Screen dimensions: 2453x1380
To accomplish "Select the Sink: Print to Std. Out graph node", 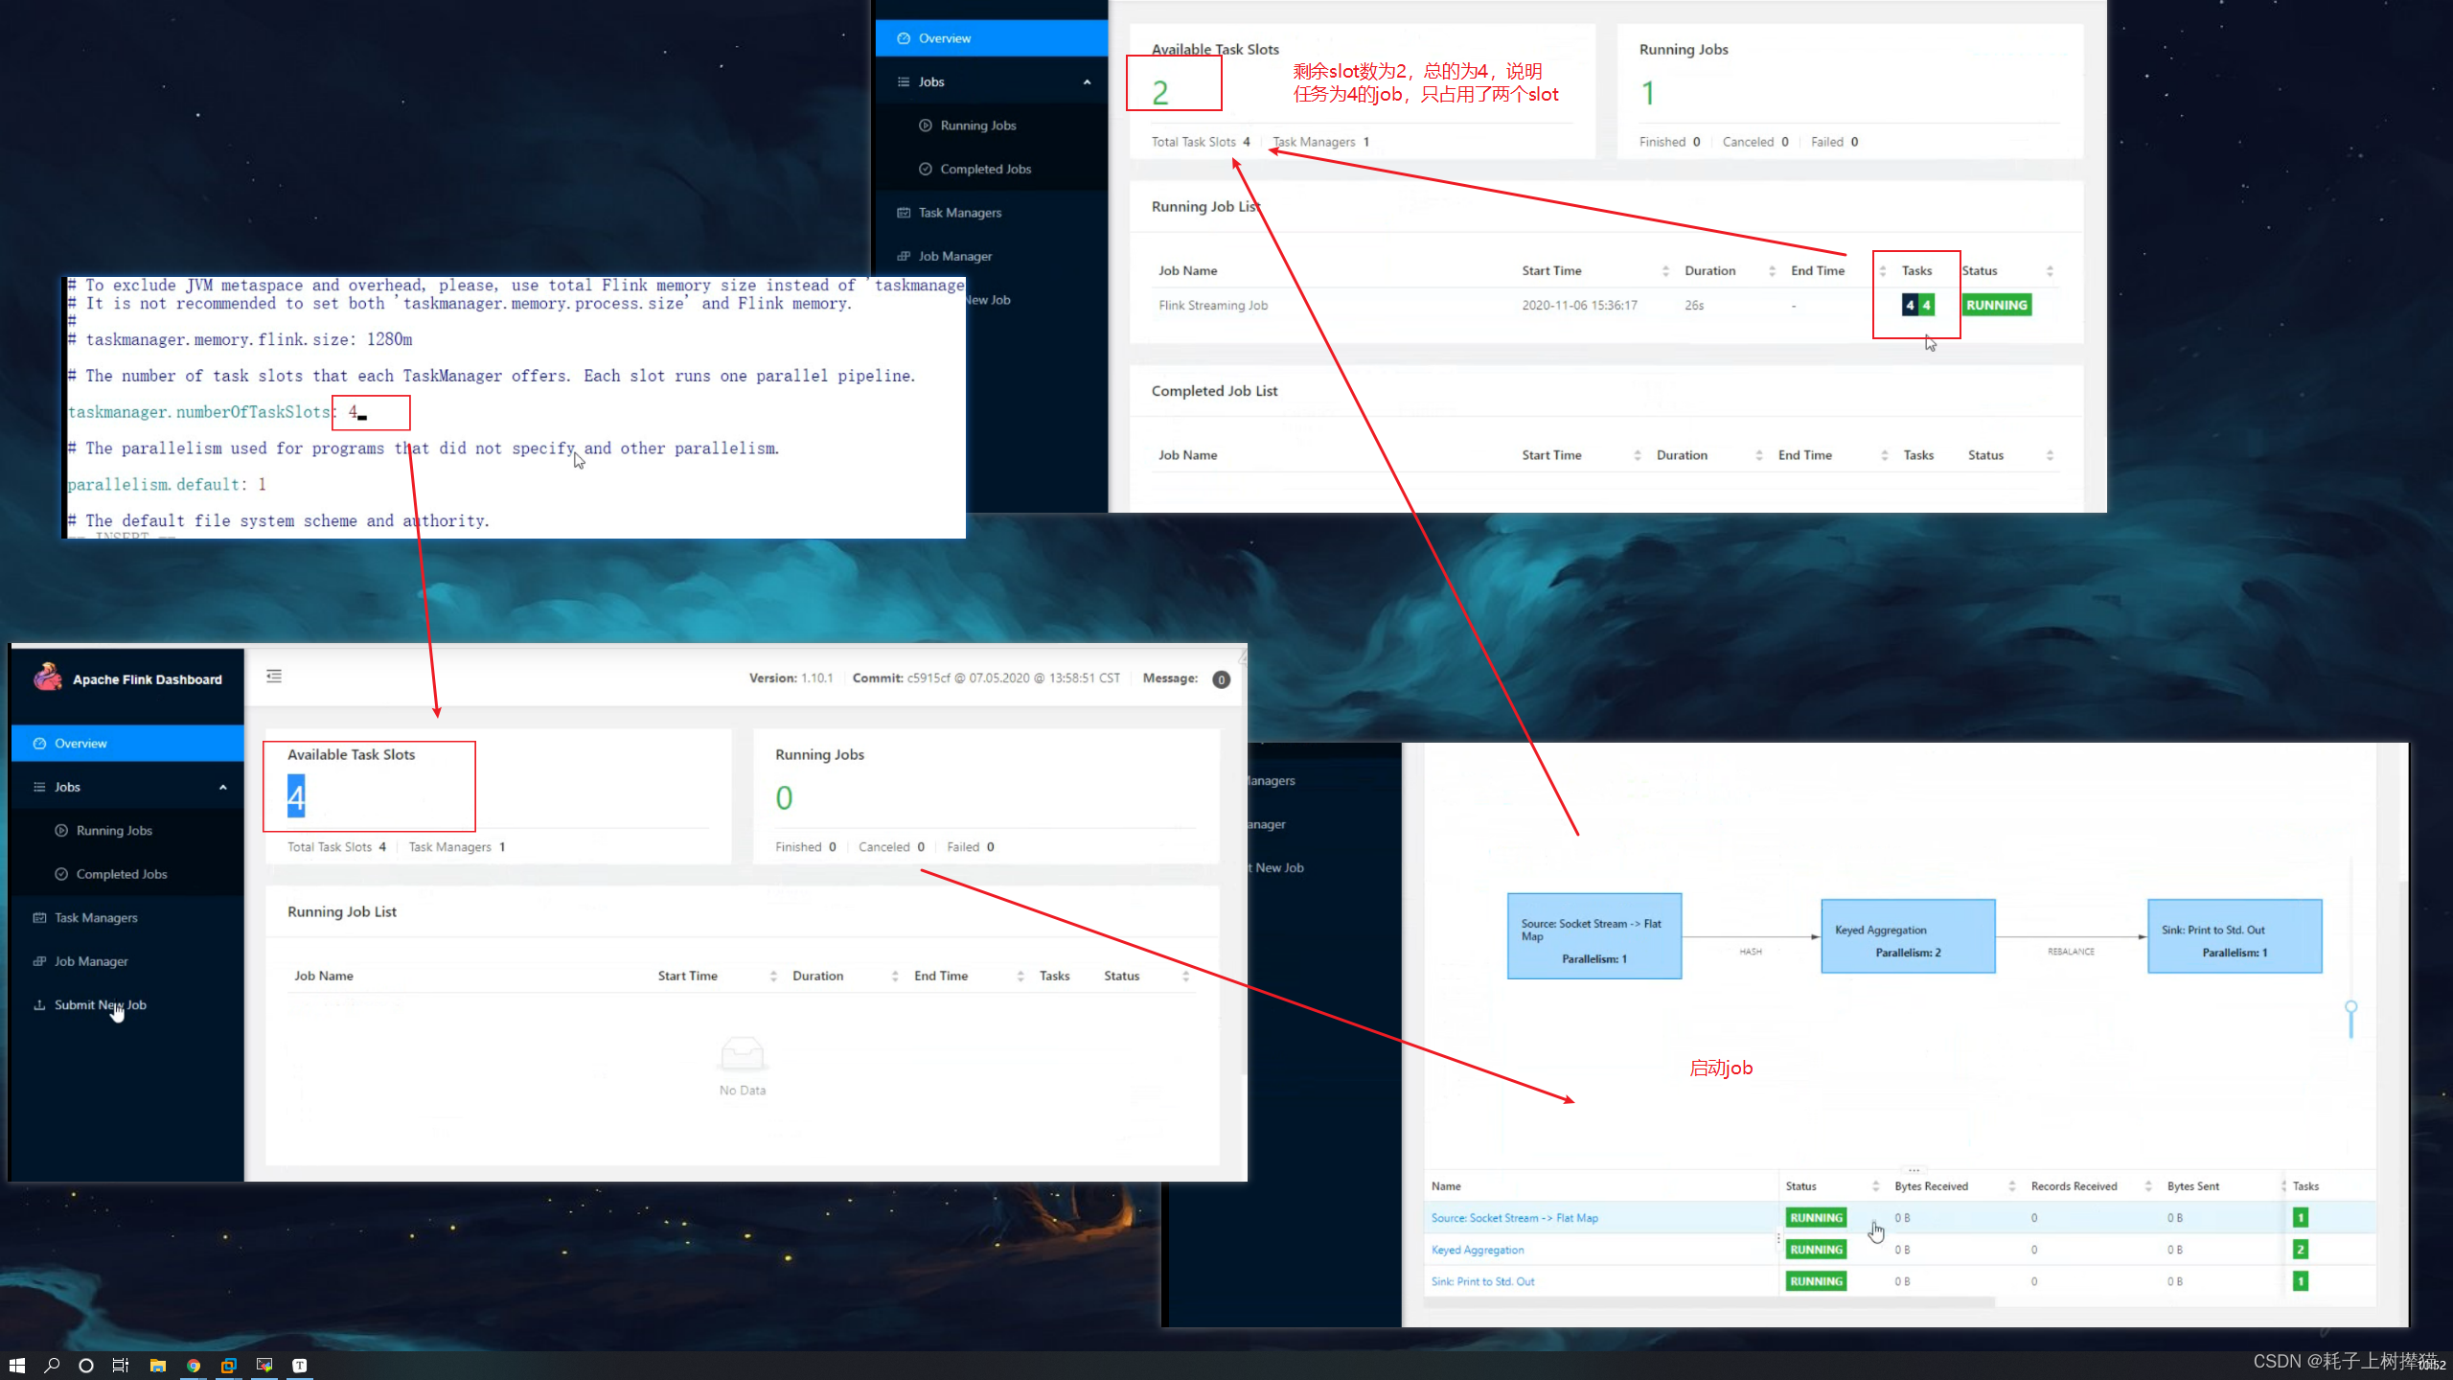I will (2235, 936).
